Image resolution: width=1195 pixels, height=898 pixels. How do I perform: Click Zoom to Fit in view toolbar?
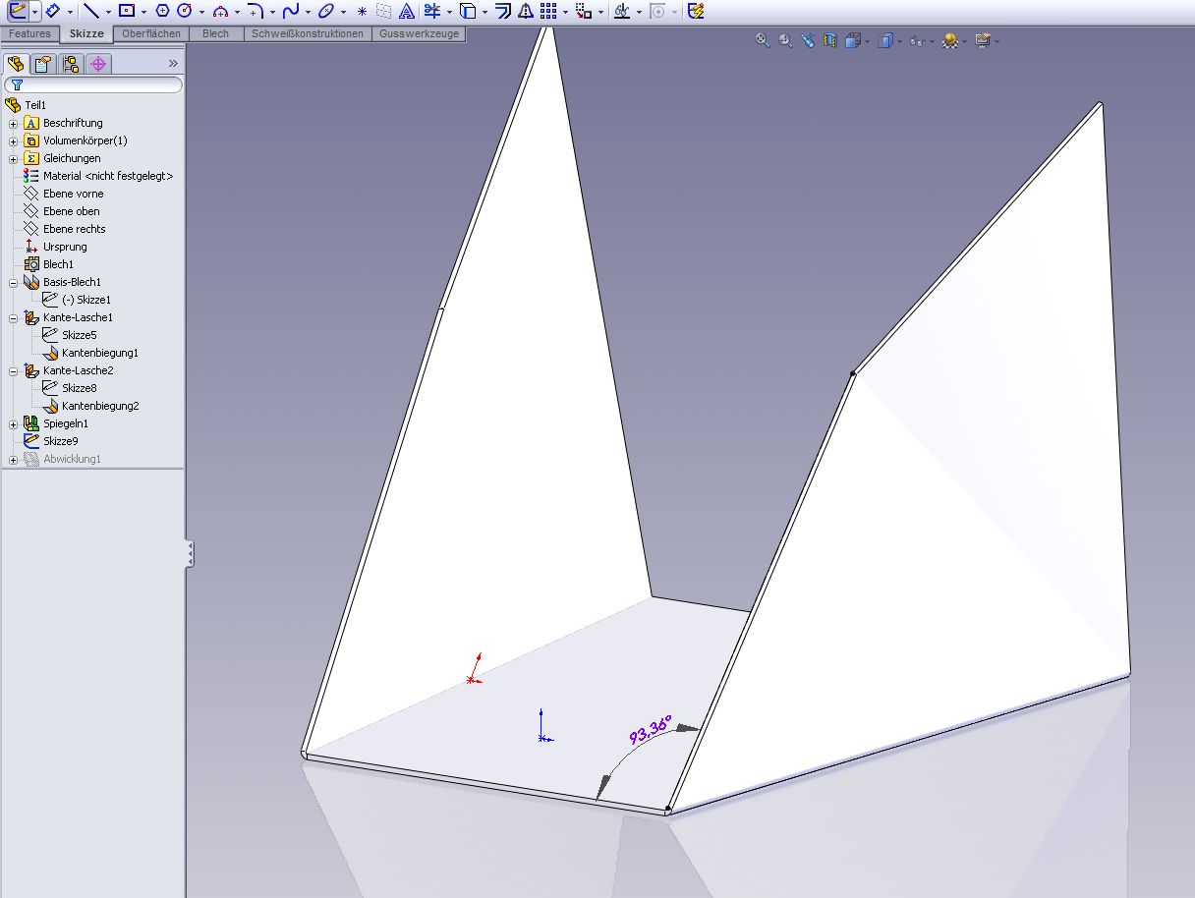tap(762, 40)
